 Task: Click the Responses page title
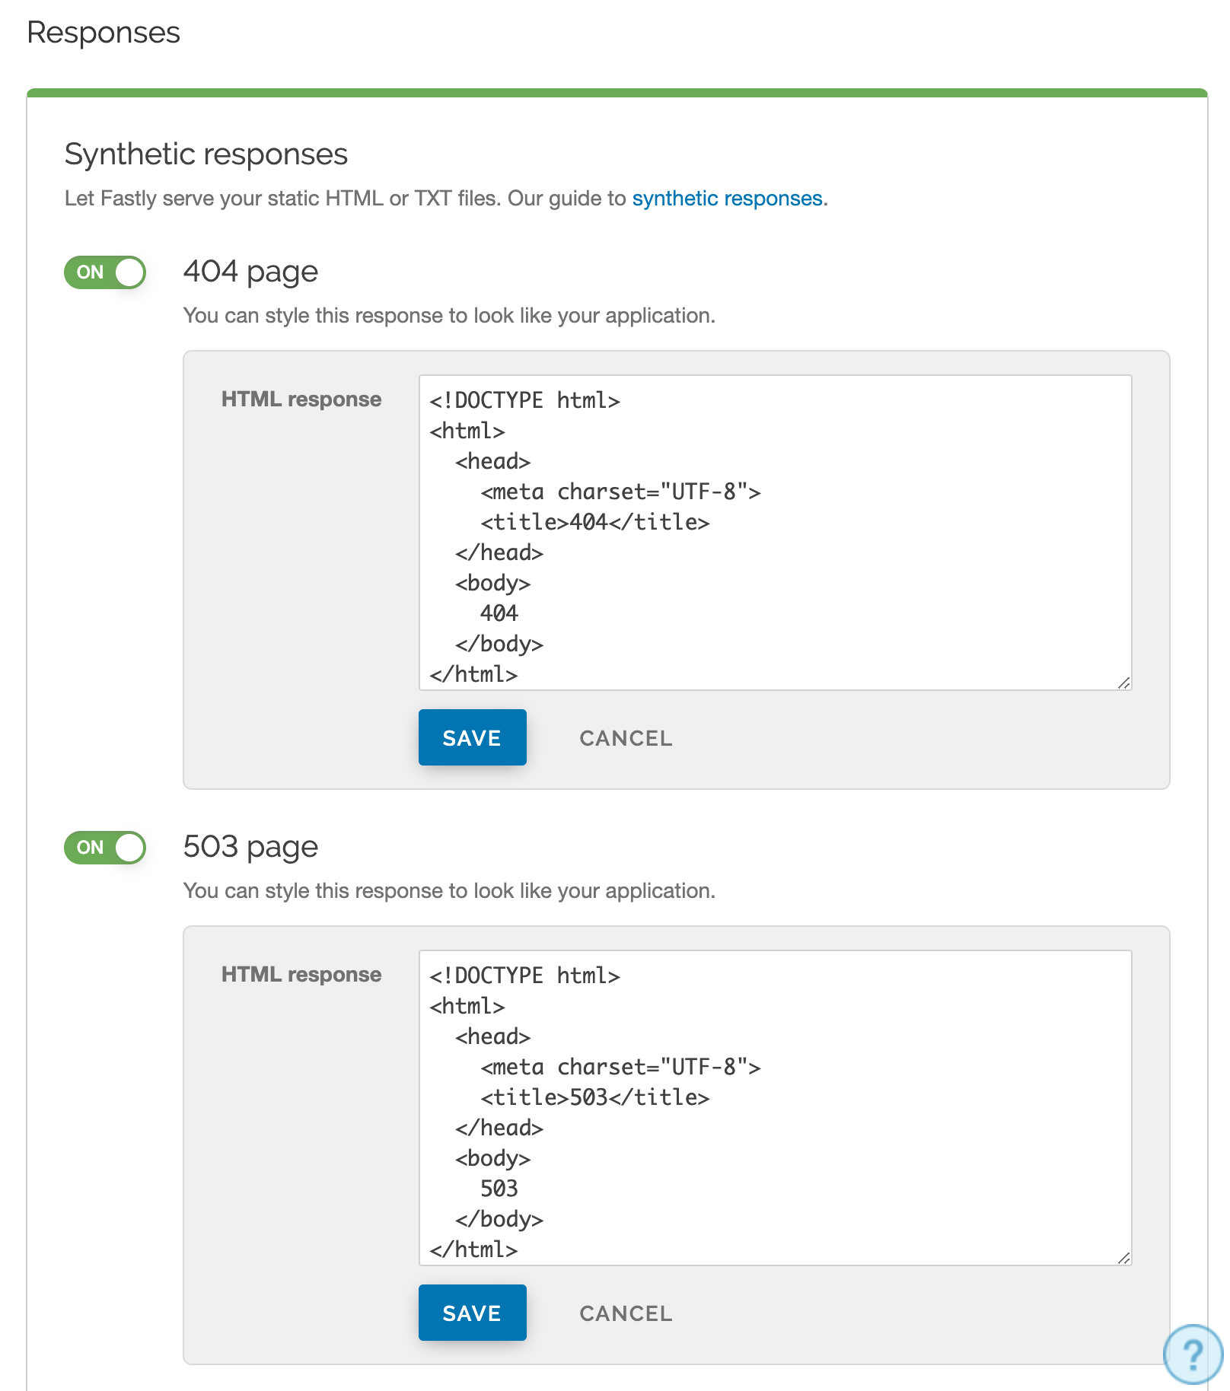pos(104,33)
